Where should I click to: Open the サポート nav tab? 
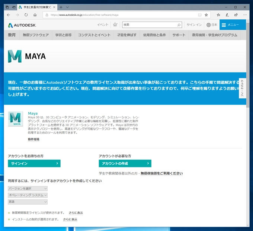click(x=179, y=35)
